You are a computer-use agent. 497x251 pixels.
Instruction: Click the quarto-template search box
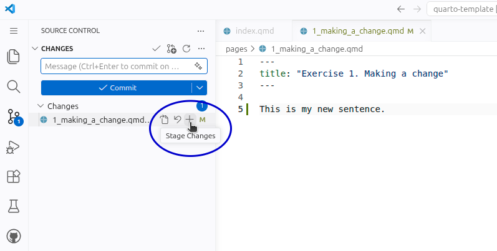[462, 9]
